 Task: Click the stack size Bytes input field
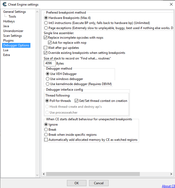pyautogui.click(x=50, y=63)
